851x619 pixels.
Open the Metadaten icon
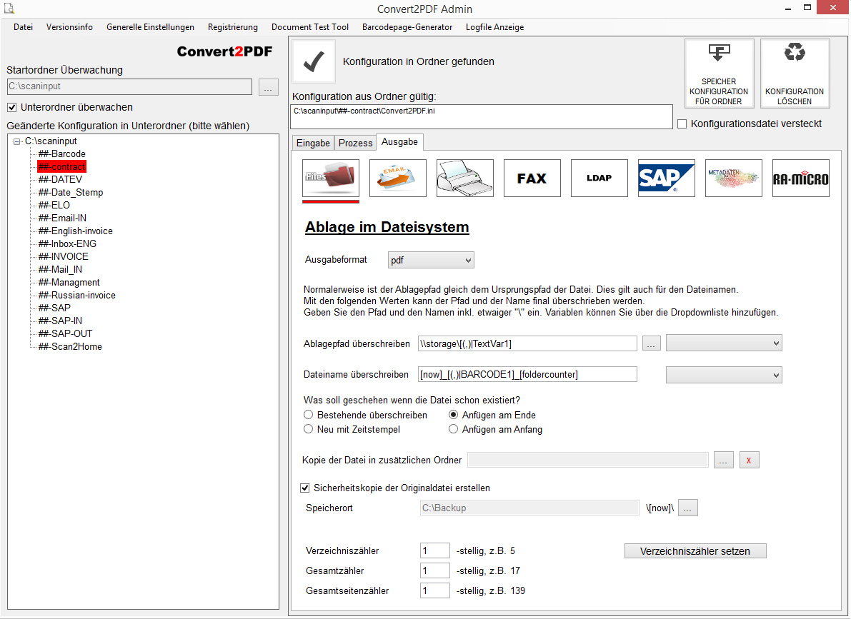pyautogui.click(x=734, y=178)
